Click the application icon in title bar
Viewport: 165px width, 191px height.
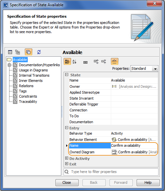tap(6, 5)
